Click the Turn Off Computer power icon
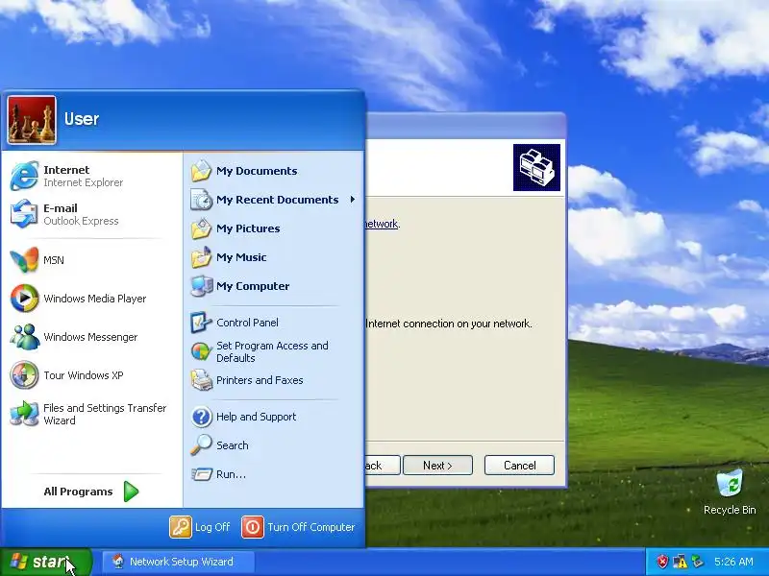 coord(253,527)
